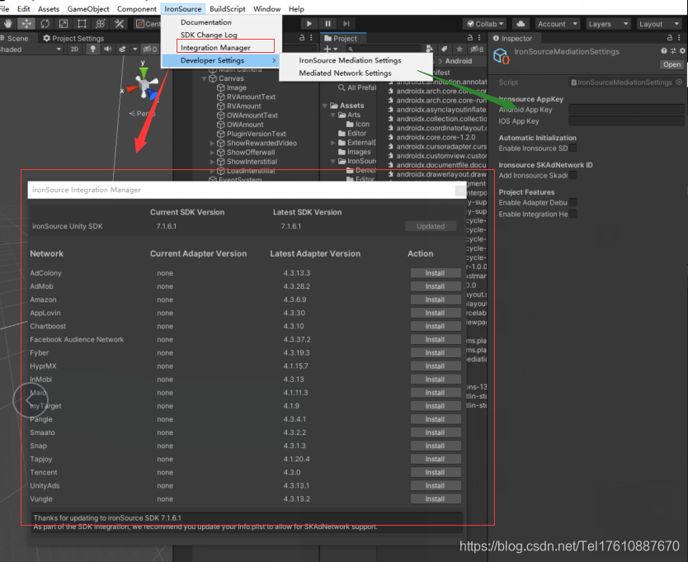Select the Hand tool
Image resolution: width=688 pixels, height=562 pixels.
pos(8,24)
